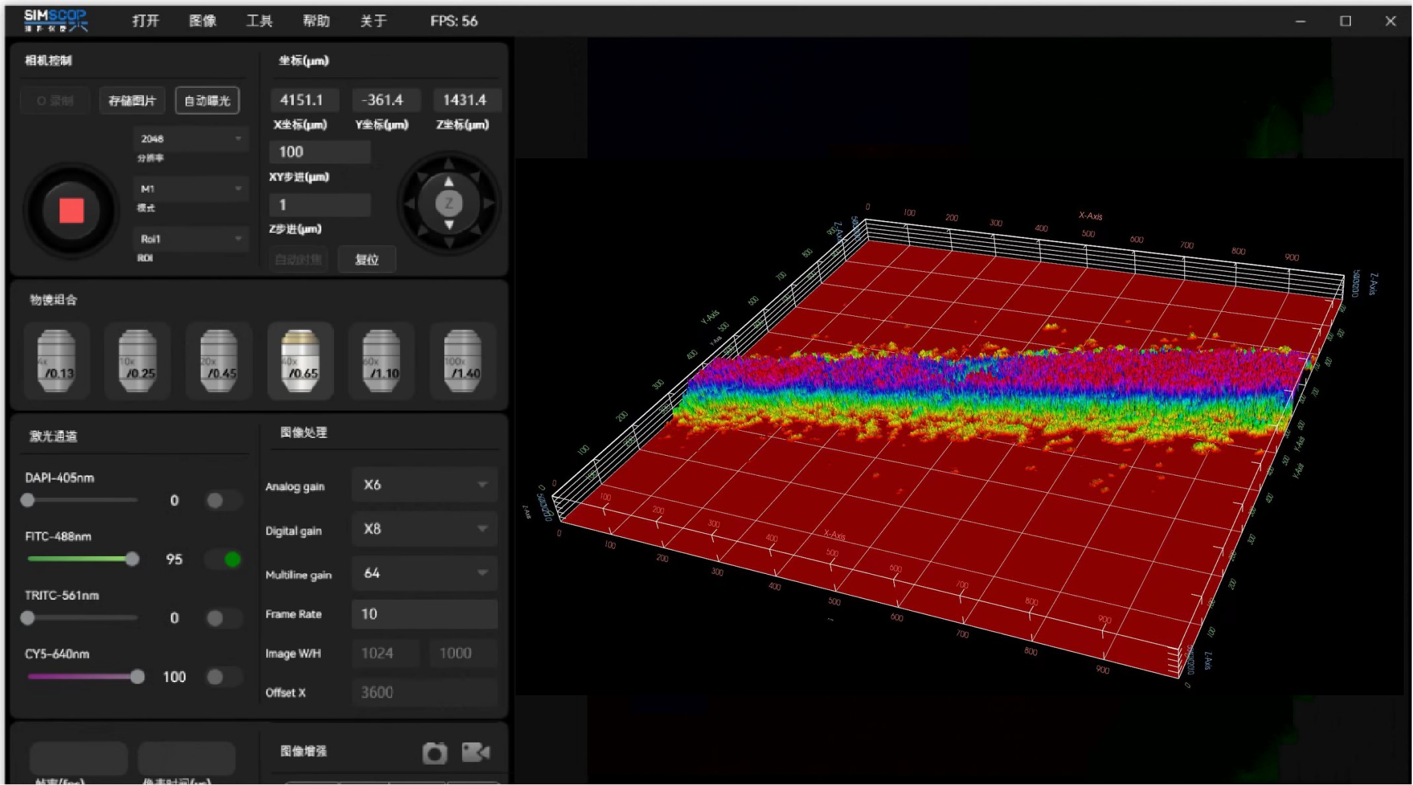Open the 图像 menu
Screen dimensions: 1413x785
(x=202, y=21)
